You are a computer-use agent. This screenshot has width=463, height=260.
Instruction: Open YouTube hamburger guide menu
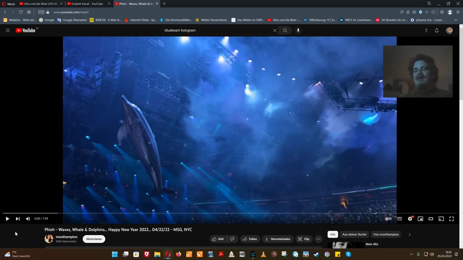[8, 30]
